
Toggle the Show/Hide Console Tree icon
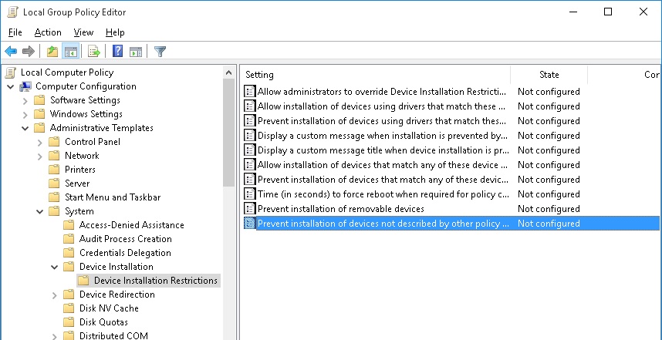pyautogui.click(x=70, y=52)
